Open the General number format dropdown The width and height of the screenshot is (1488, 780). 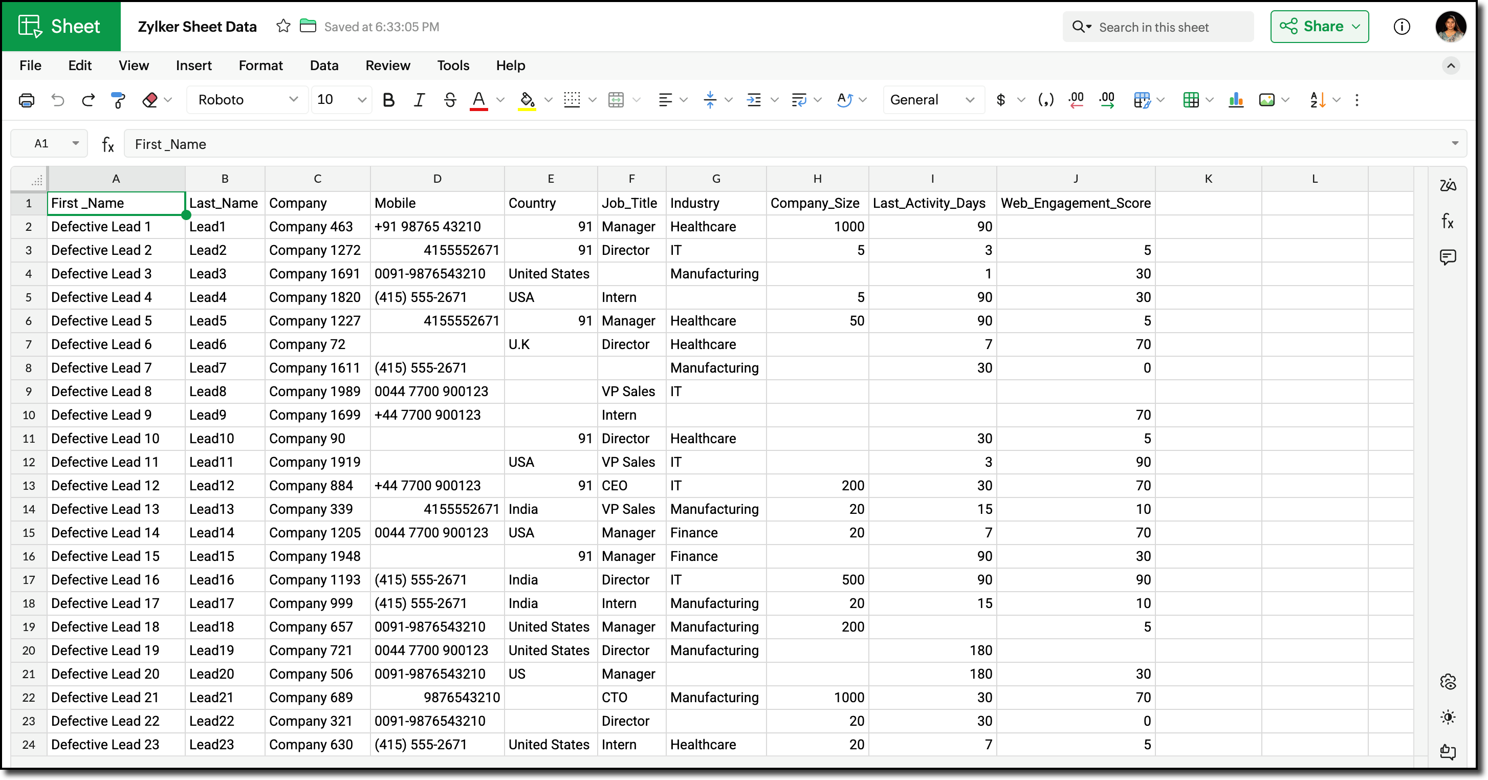[x=932, y=100]
